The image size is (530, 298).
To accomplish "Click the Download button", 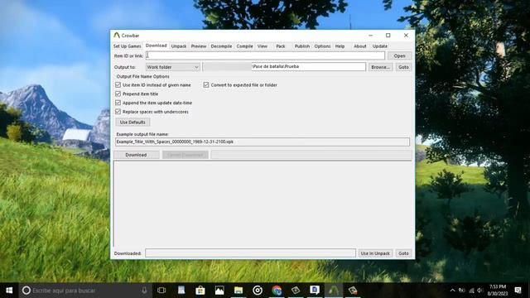I will (x=136, y=155).
